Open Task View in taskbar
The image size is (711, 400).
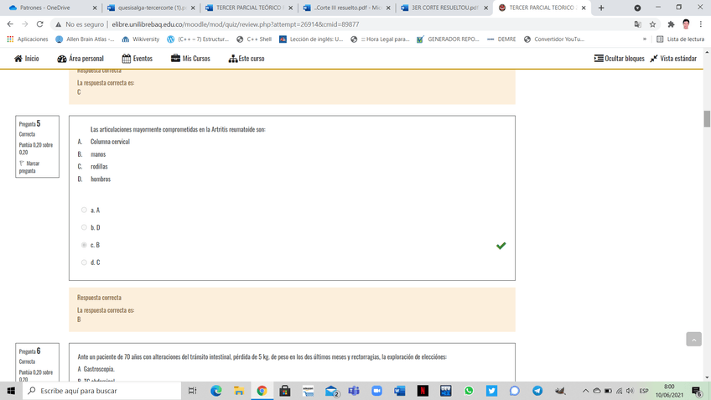(193, 391)
